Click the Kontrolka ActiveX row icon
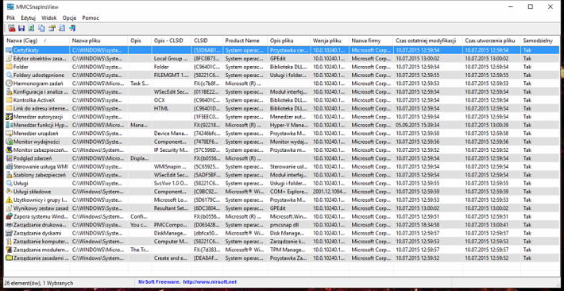 tap(9, 99)
